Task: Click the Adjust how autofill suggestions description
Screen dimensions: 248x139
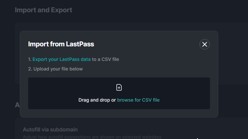Action: pos(92,137)
